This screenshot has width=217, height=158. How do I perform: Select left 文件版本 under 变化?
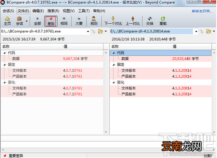[x=52, y=88]
